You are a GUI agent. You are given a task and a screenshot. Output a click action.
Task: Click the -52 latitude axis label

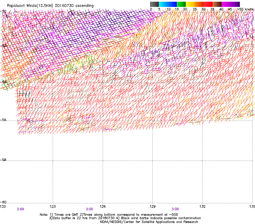[3, 45]
